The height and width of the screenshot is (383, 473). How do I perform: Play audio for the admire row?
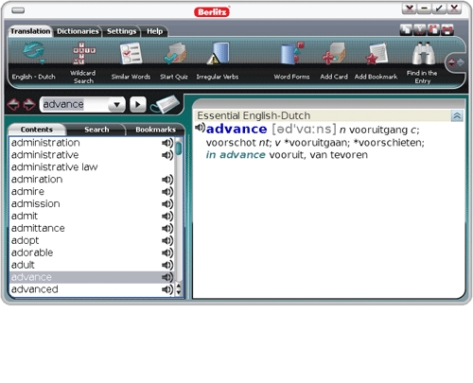point(167,192)
